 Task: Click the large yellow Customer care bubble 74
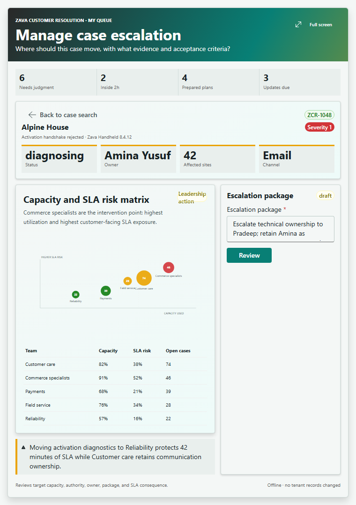point(144,278)
